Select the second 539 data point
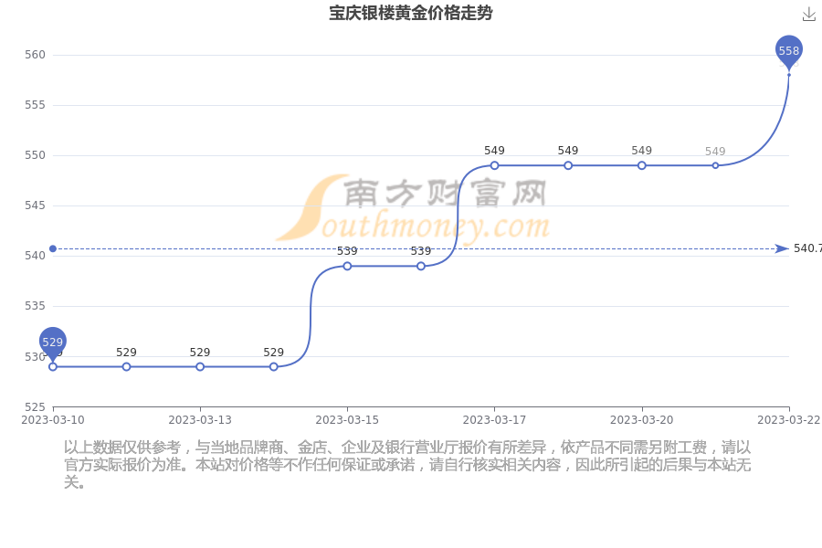 (x=421, y=267)
